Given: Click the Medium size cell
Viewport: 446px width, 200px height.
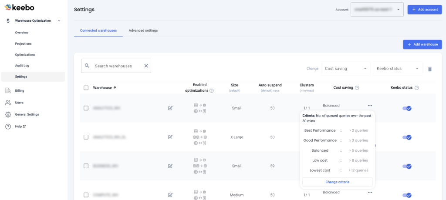Looking at the screenshot, I should coord(237,195).
